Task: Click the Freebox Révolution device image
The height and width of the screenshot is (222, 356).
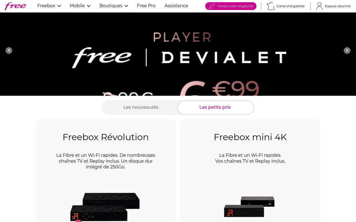Action: click(105, 207)
